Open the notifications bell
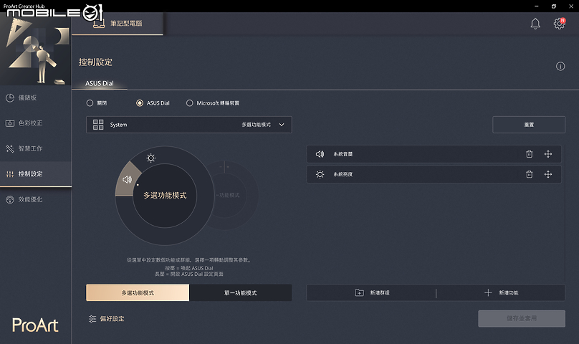 coord(535,24)
